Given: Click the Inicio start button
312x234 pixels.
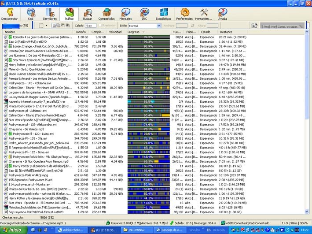Looking at the screenshot, I should point(14,230).
